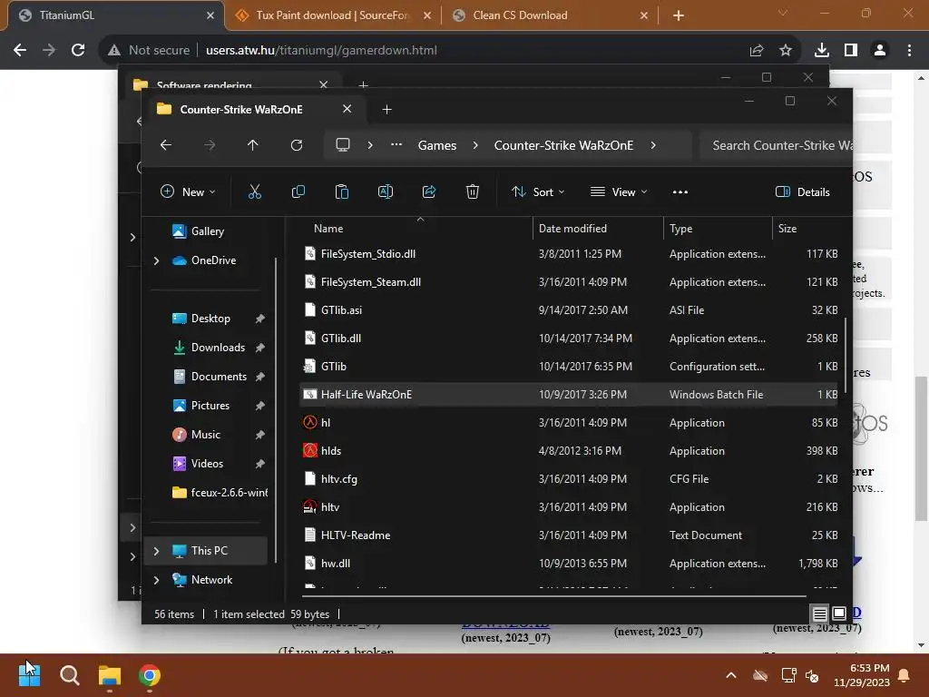Open File Explorer from taskbar
This screenshot has width=929, height=697.
pos(110,675)
